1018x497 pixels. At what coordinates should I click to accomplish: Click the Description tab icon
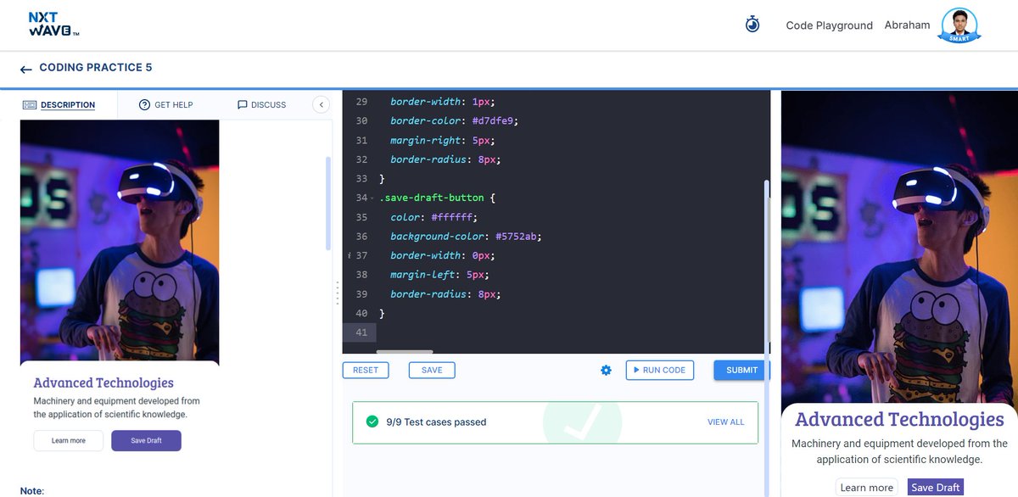30,104
